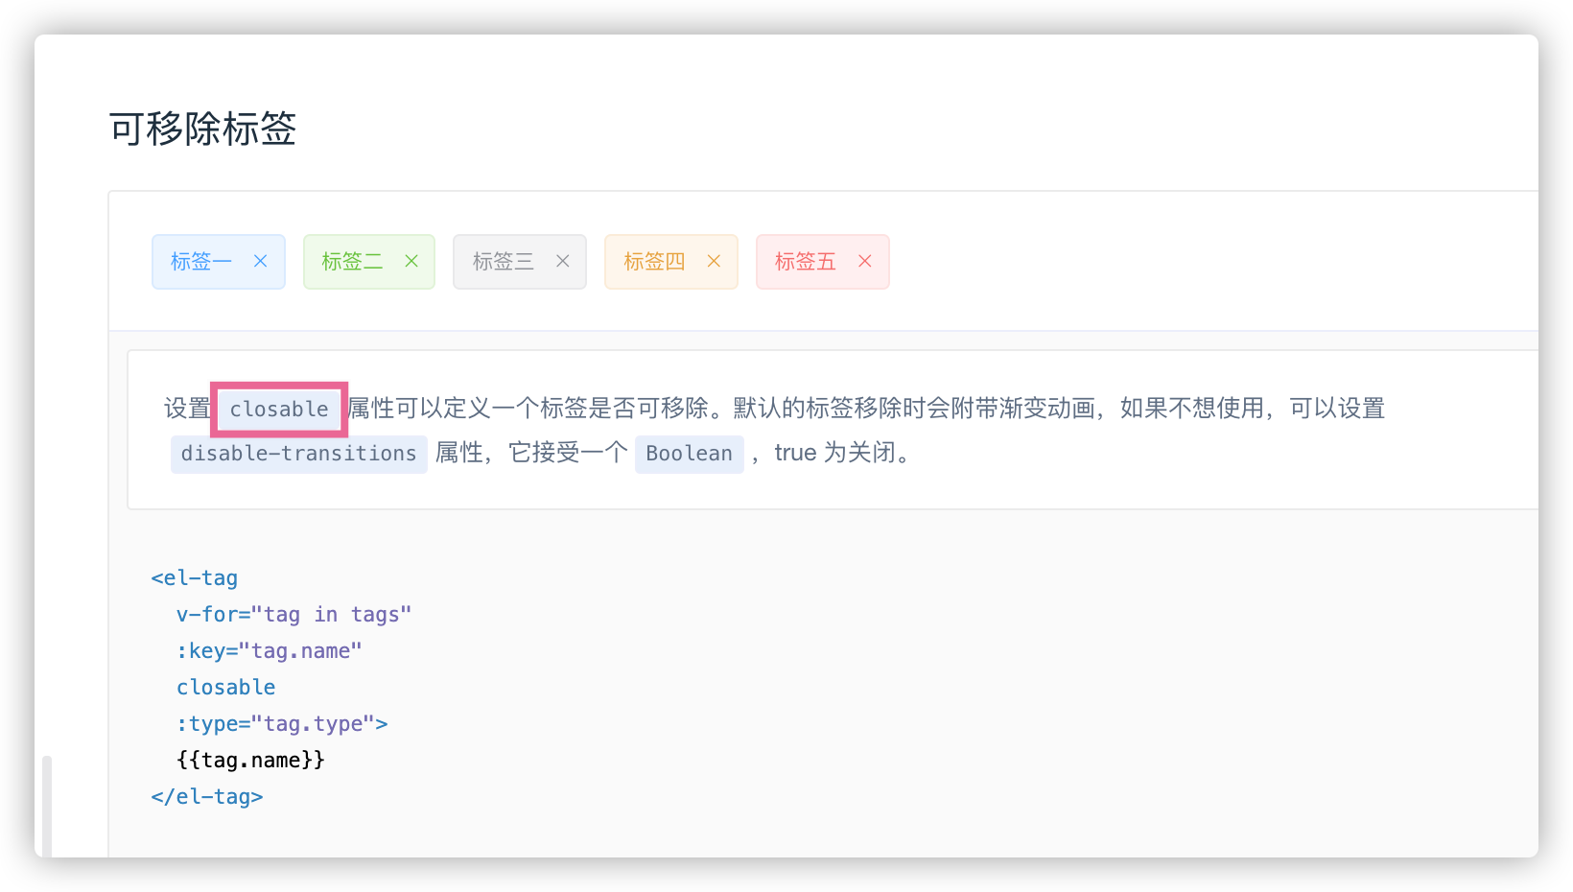Remove orange 标签四 with its X

714,261
